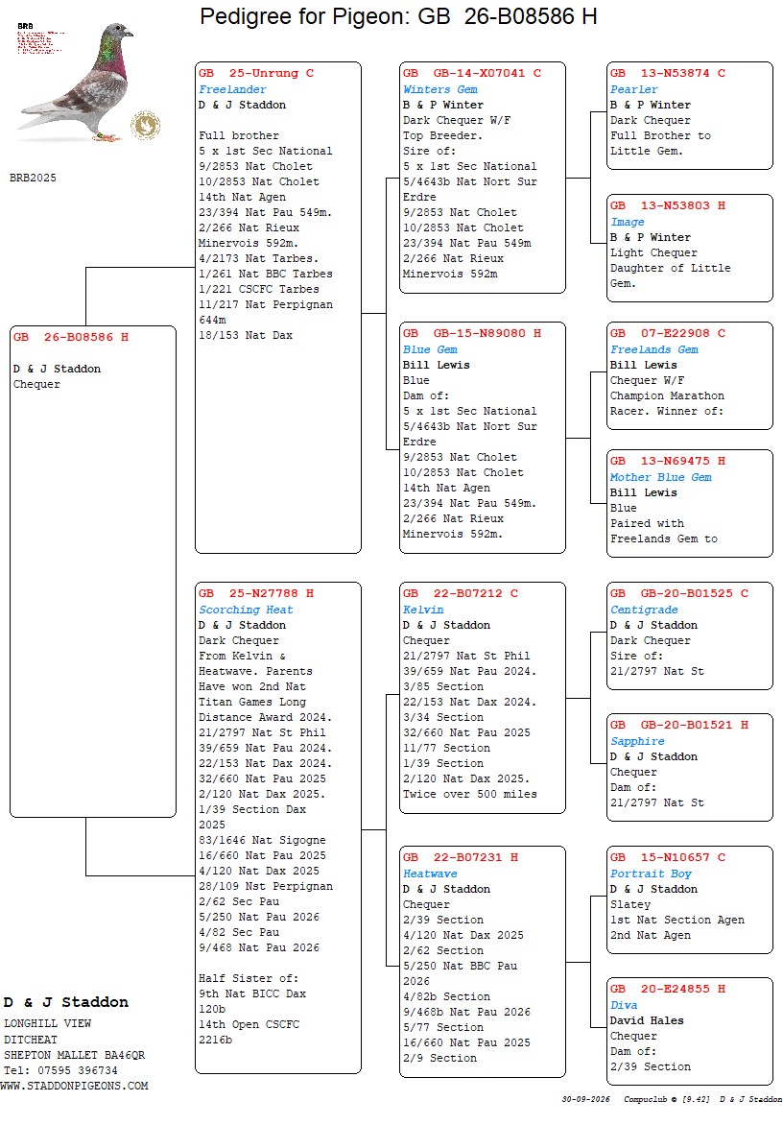783x1125 pixels.
Task: Select ring number 'GB 13-N69475 H'
Action: pos(668,461)
